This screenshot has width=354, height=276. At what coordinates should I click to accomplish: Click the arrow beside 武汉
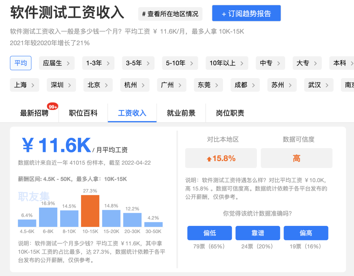(x=327, y=85)
